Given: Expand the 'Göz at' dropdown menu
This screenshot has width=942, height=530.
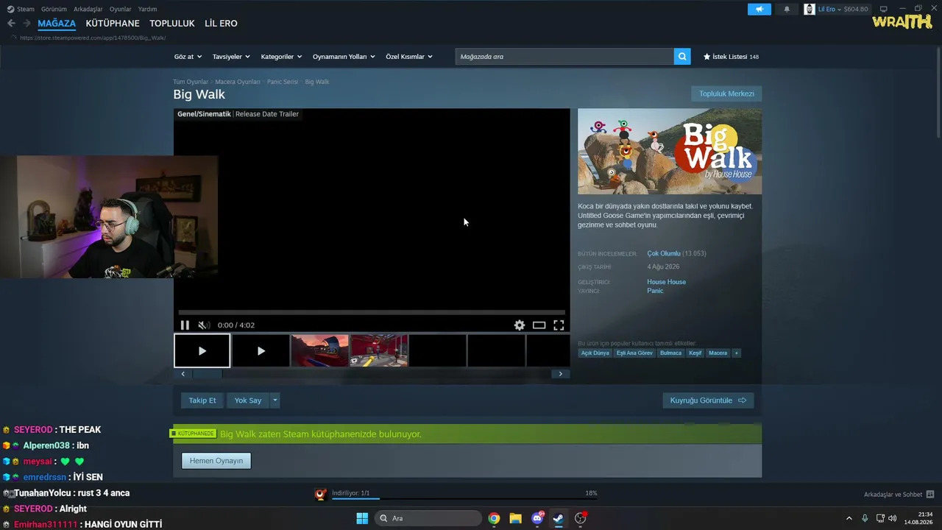Looking at the screenshot, I should pyautogui.click(x=188, y=57).
